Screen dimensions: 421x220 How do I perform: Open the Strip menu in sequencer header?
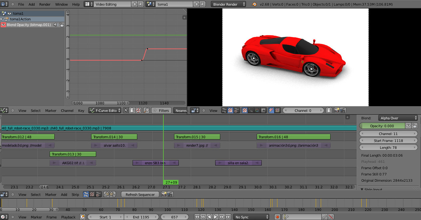(75, 195)
